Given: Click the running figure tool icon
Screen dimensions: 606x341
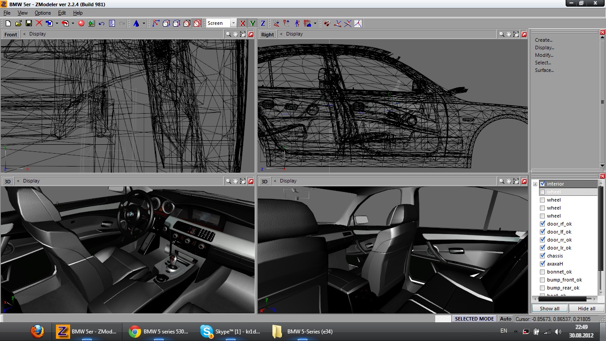Looking at the screenshot, I should point(297,23).
